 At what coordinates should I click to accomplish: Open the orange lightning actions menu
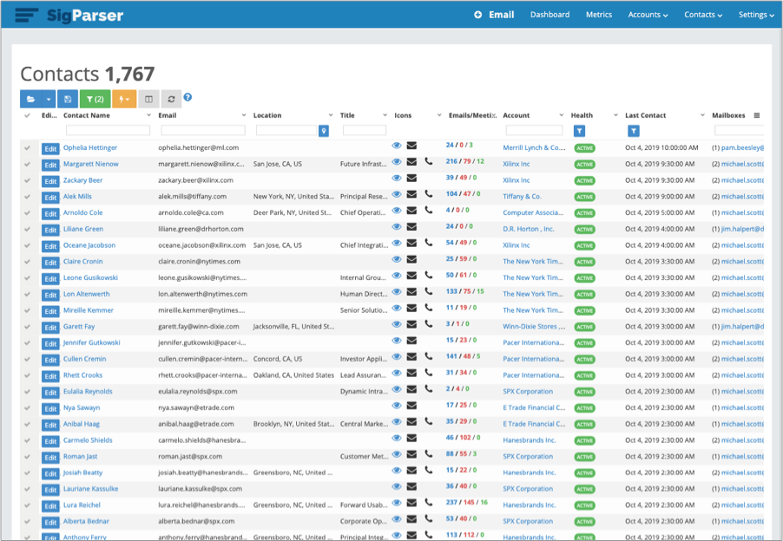pos(124,99)
